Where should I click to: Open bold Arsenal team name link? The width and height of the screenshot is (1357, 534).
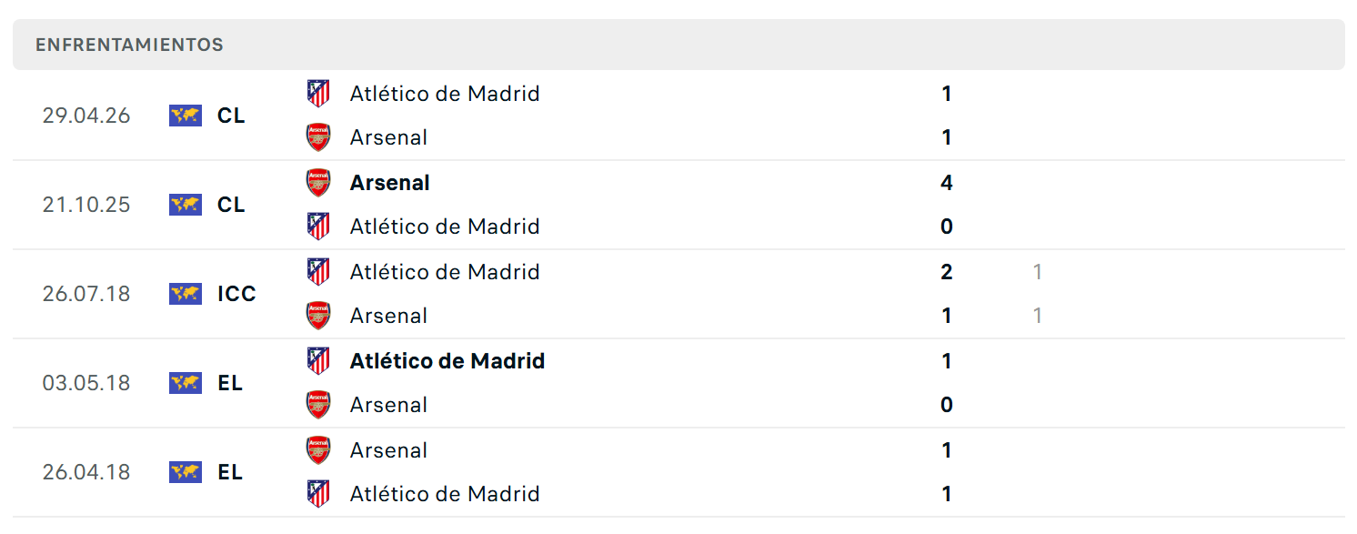(390, 183)
